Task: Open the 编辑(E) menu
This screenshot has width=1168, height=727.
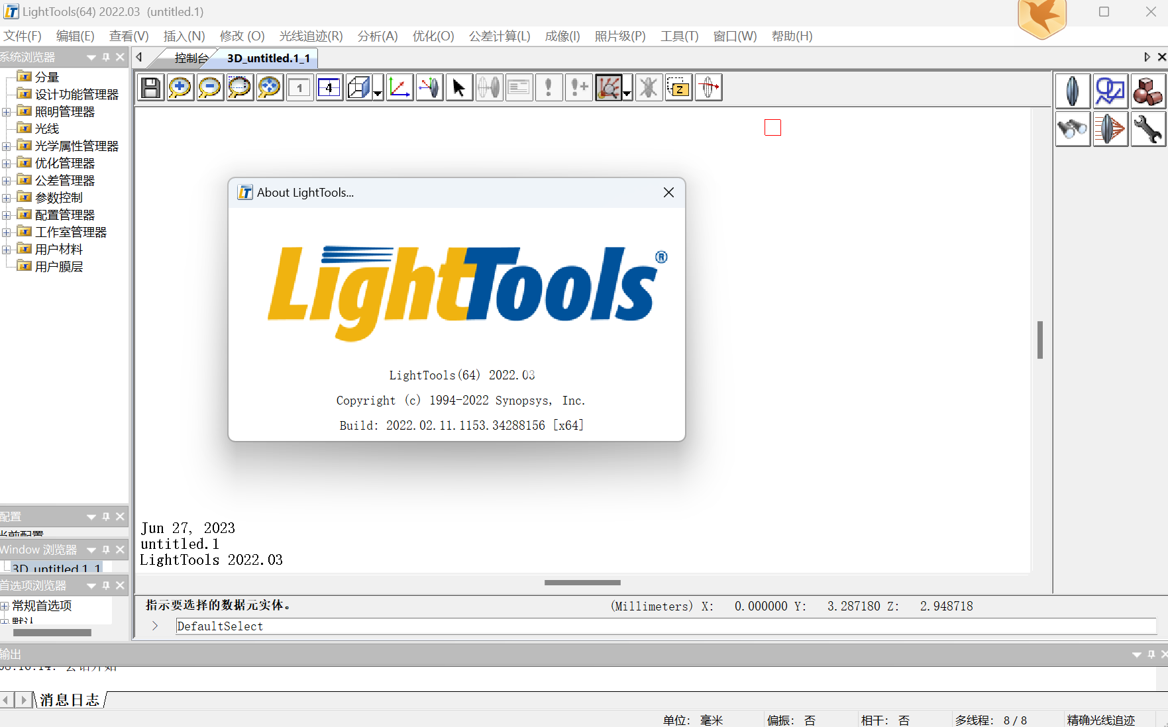Action: tap(76, 36)
